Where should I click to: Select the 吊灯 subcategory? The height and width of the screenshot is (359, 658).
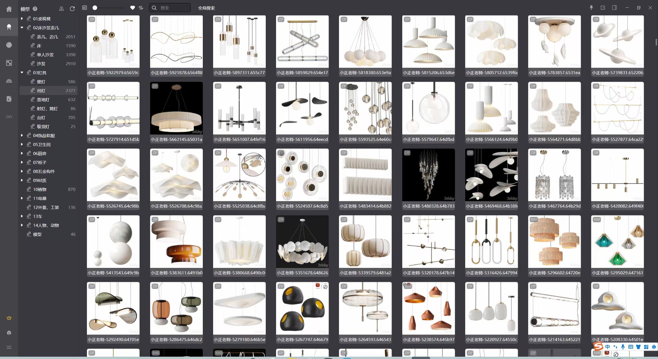48,90
